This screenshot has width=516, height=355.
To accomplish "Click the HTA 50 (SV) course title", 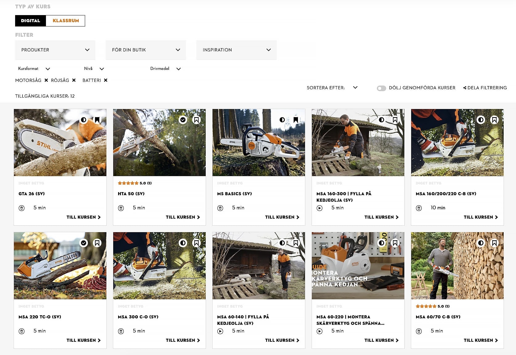I will (131, 194).
